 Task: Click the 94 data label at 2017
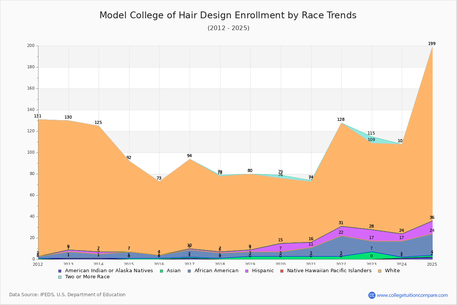(x=189, y=156)
